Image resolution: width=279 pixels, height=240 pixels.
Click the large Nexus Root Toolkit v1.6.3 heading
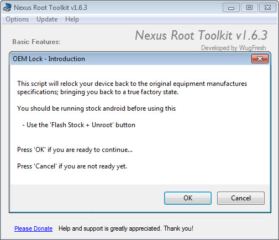pos(201,35)
